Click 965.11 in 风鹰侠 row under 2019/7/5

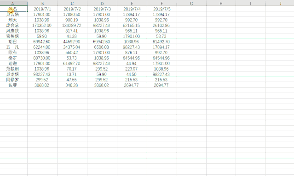click(x=162, y=31)
